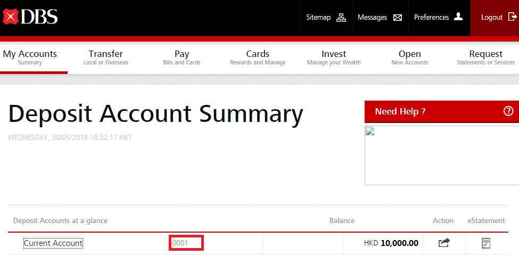Screen dimensions: 519x255
Task: Open the Request Statements or Services menu
Action: pyautogui.click(x=485, y=57)
